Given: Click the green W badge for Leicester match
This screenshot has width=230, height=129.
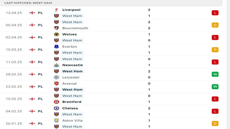Looking at the screenshot, I should click(x=215, y=74).
